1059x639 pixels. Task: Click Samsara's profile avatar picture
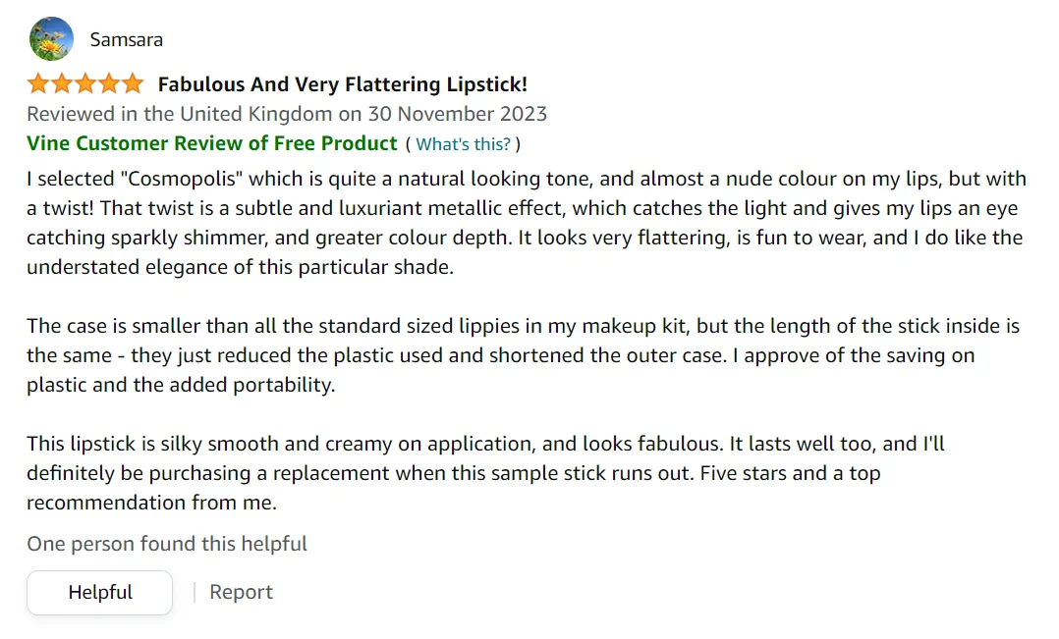coord(52,39)
